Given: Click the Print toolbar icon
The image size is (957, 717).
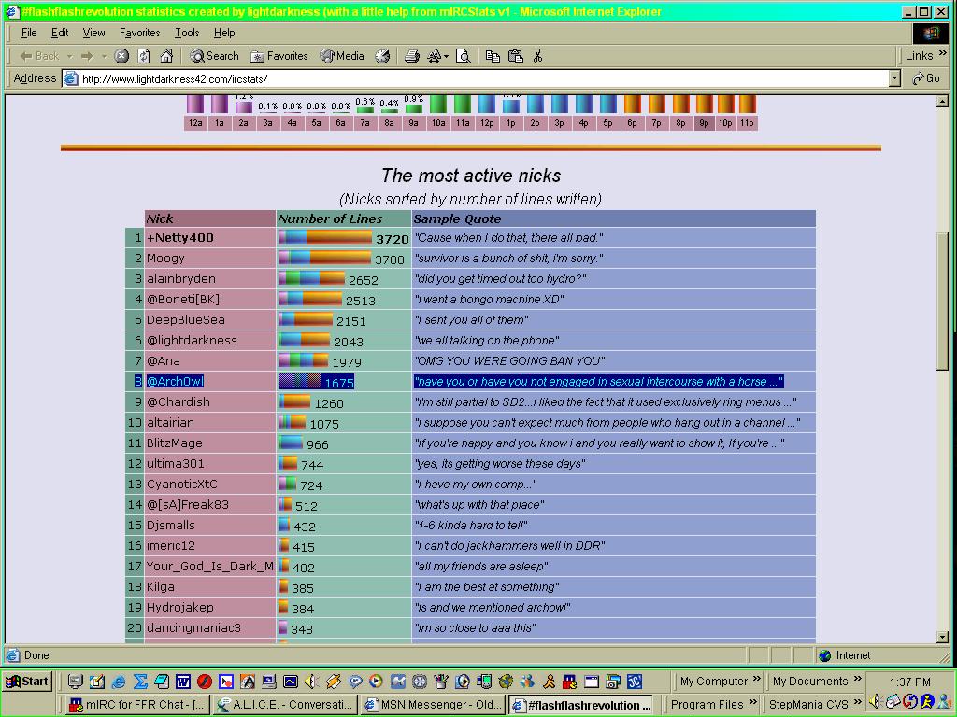Looking at the screenshot, I should (x=412, y=56).
